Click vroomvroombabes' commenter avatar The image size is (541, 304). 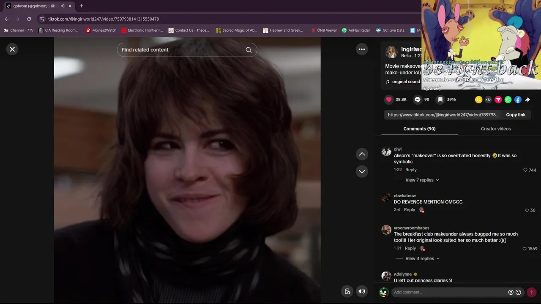386,230
